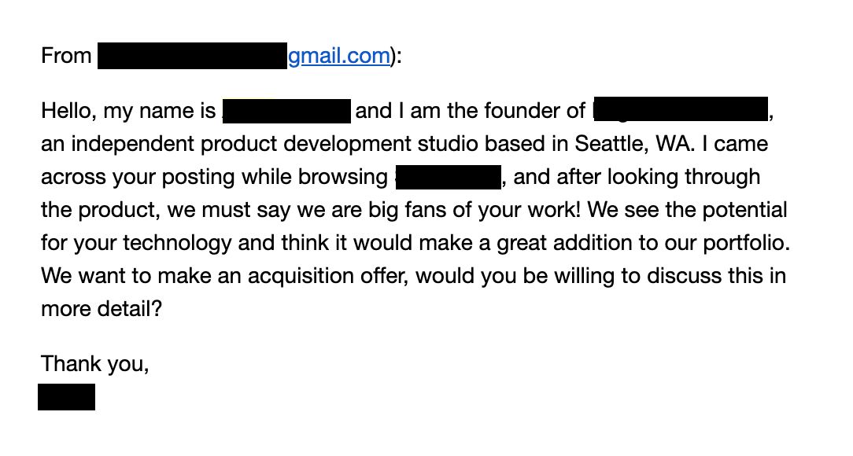Viewport: 853px width, 456px height.
Task: Click the word 'From' at the top
Action: (x=66, y=56)
